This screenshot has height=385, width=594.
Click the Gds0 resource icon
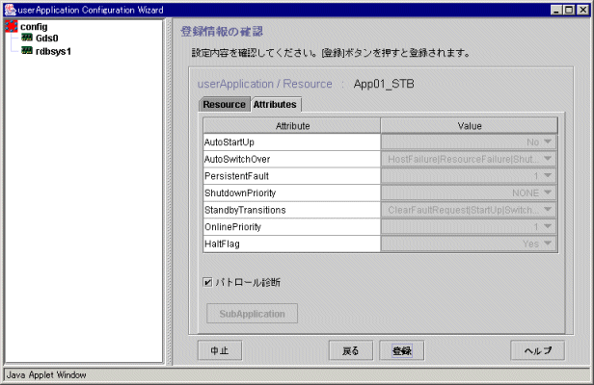click(x=27, y=38)
